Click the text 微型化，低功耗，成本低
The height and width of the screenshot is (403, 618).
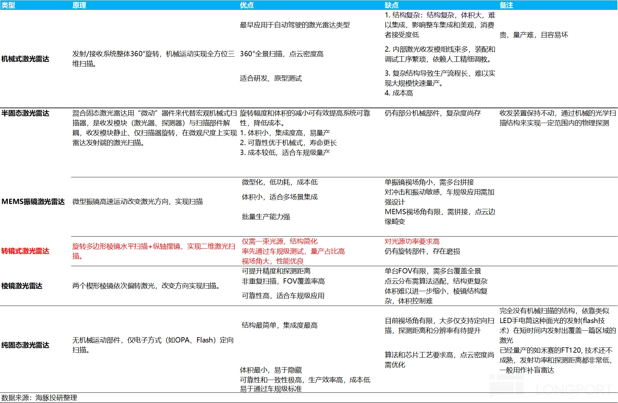[x=280, y=182]
